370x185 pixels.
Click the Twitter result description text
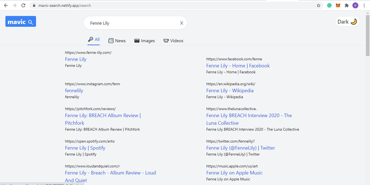233,154
